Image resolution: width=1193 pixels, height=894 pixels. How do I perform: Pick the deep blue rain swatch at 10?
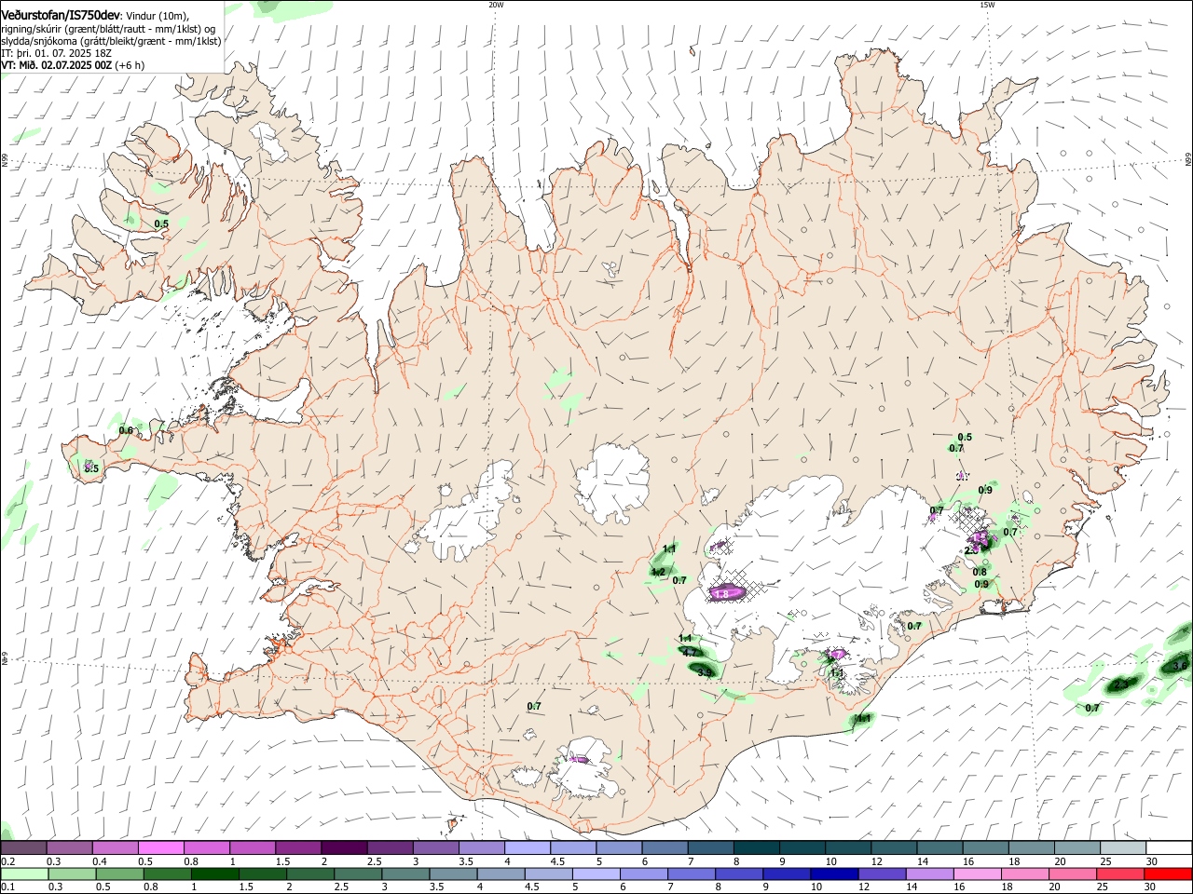click(x=833, y=874)
